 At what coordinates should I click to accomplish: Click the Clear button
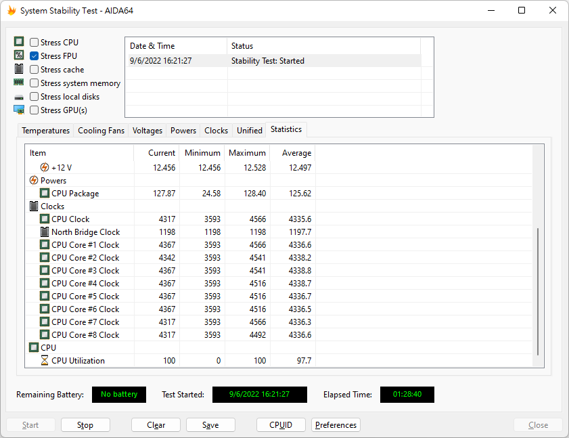[156, 425]
